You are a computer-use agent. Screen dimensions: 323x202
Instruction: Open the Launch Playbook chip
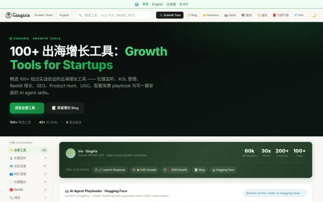click(110, 170)
